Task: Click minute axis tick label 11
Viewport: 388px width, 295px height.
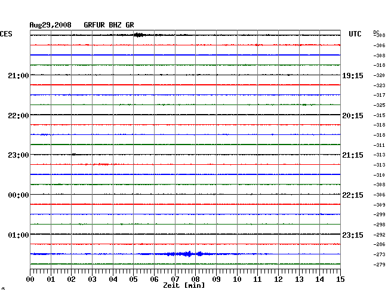Action: click(257, 279)
